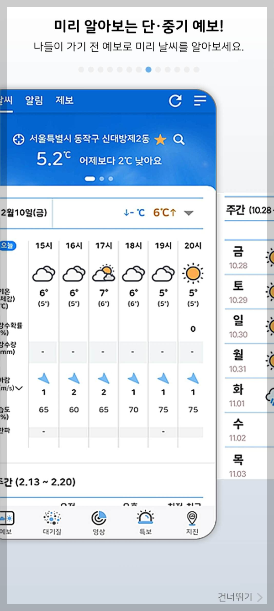The height and width of the screenshot is (611, 274).
Task: Open the 영상 bottom tab
Action: pos(99,523)
